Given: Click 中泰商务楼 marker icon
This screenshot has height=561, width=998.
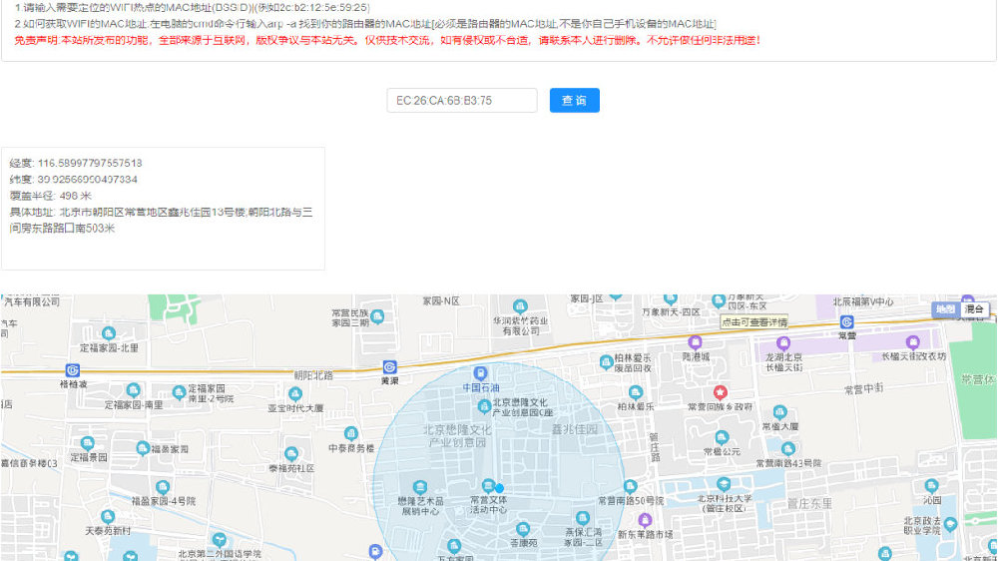Looking at the screenshot, I should click(350, 433).
